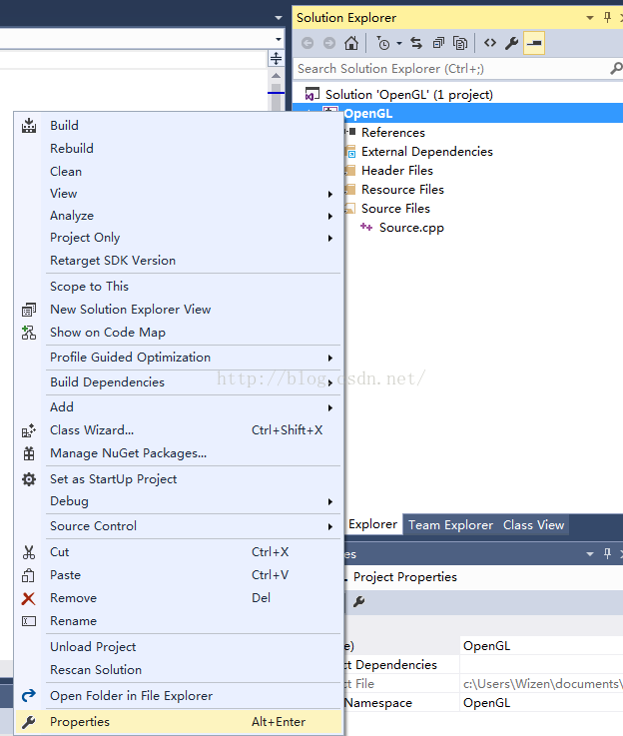Select the Source.cpp file

click(x=411, y=228)
